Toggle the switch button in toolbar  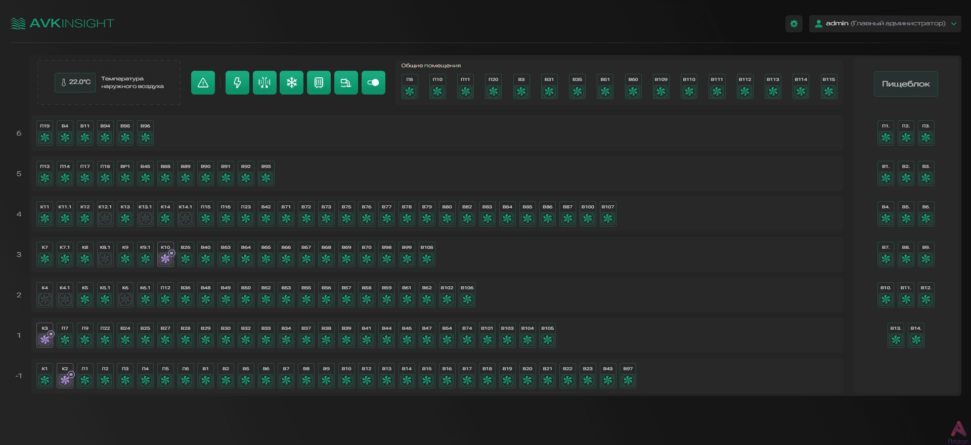373,82
